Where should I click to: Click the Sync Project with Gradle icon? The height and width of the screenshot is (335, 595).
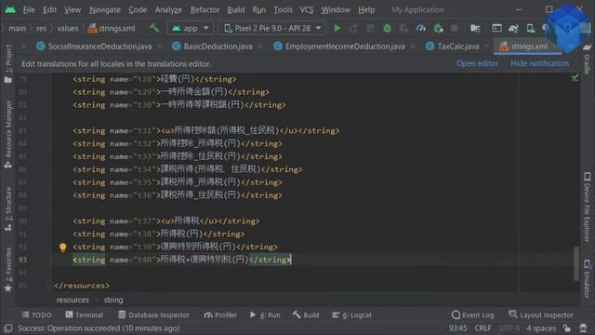513,28
